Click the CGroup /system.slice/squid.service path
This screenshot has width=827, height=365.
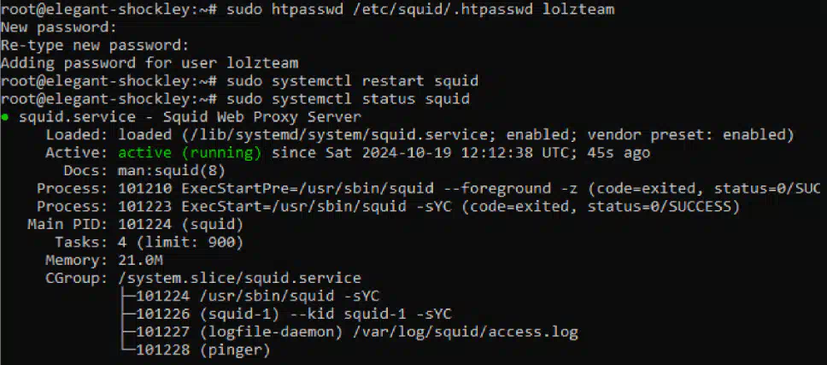pos(239,279)
